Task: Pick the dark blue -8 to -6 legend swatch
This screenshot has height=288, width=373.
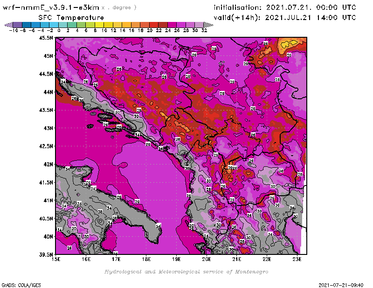Action: pyautogui.click(x=27, y=25)
